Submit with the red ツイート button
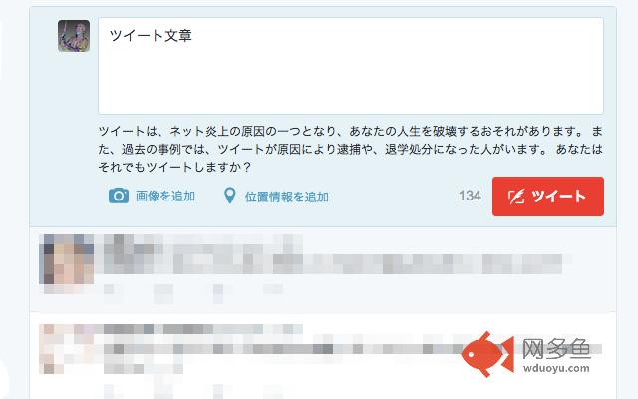Image resolution: width=638 pixels, height=399 pixels. [548, 197]
